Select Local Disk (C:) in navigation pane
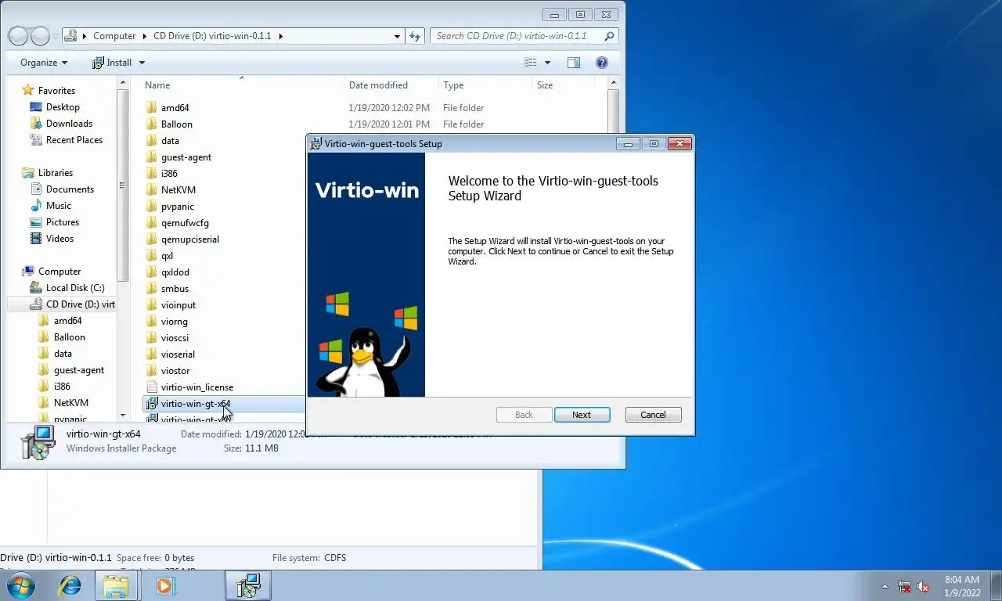Image resolution: width=1002 pixels, height=601 pixels. click(x=75, y=288)
